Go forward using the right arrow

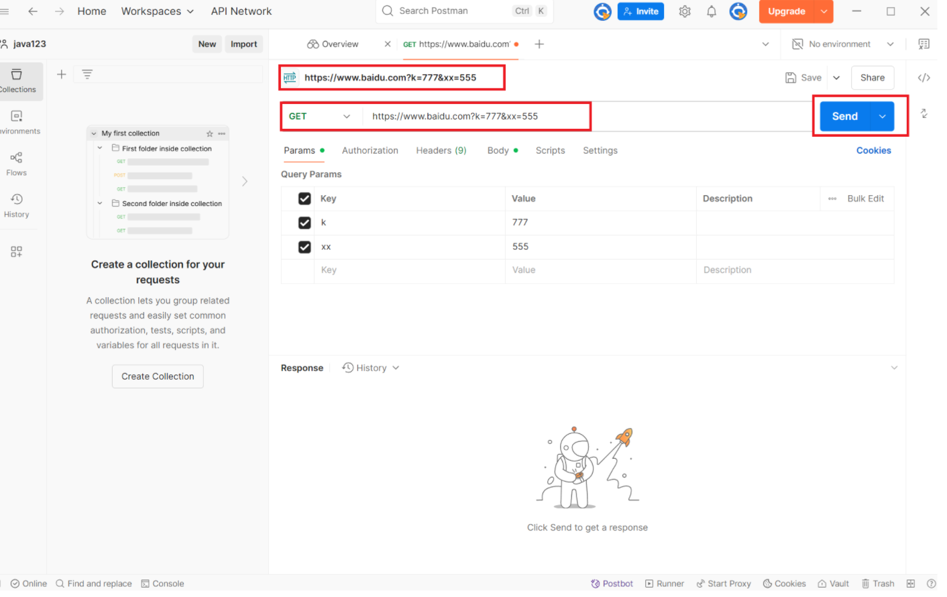(x=60, y=11)
